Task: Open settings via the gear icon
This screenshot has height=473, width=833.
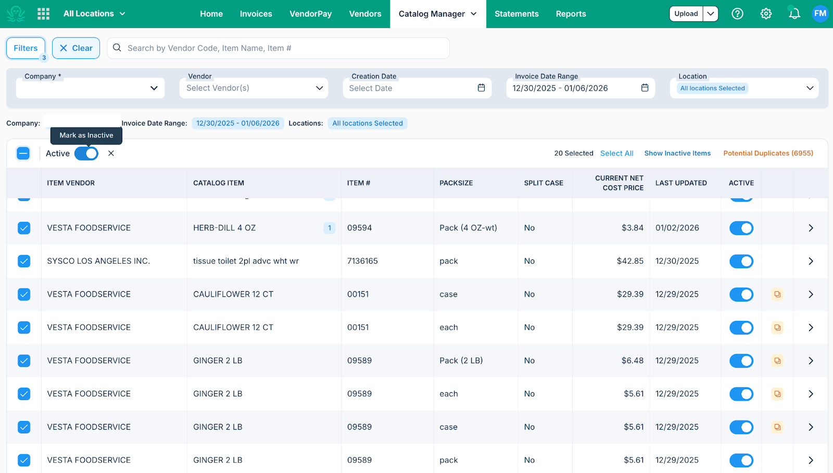Action: pos(765,14)
